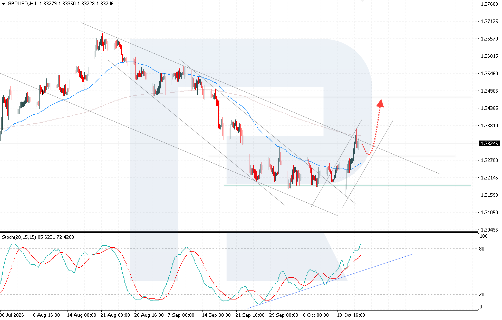Click the 1.30495 price axis value
502x320 pixels.
(x=489, y=230)
